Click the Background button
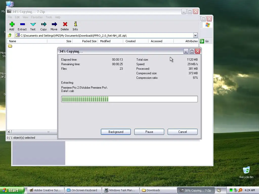This screenshot has height=194, width=259. tap(116, 132)
